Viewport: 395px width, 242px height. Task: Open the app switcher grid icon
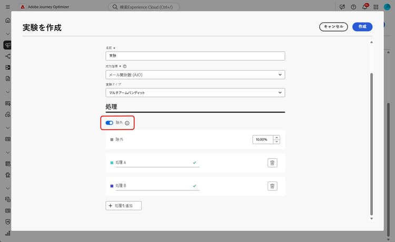pyautogui.click(x=376, y=7)
